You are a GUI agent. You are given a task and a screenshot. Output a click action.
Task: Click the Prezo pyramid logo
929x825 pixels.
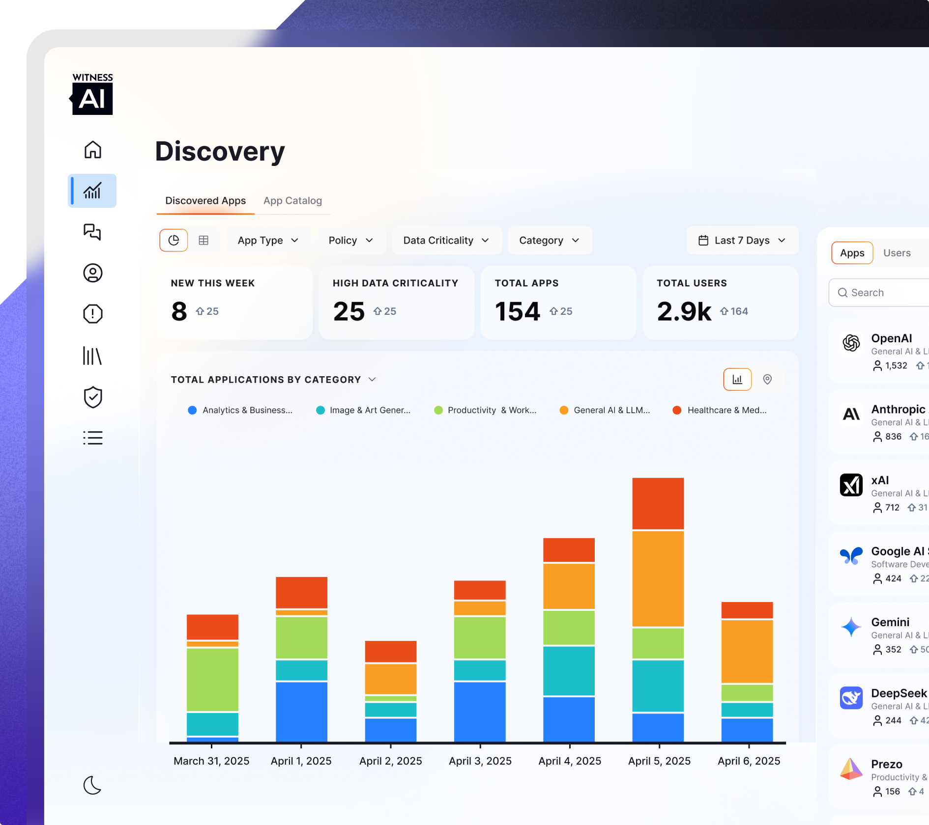(x=851, y=769)
